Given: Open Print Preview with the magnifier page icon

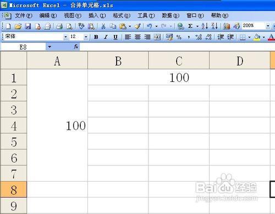Looking at the screenshot, I should [69, 26].
